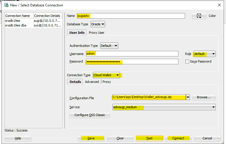The width and height of the screenshot is (226, 144).
Task: Click the Name field containing sugiadw
Action: pyautogui.click(x=131, y=16)
